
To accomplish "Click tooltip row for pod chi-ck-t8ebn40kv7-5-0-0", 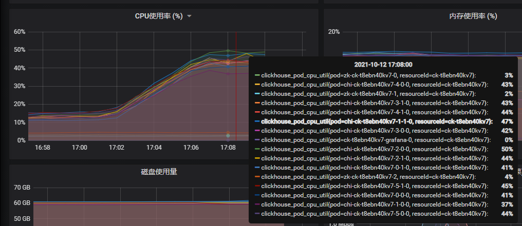I will click(383, 213).
